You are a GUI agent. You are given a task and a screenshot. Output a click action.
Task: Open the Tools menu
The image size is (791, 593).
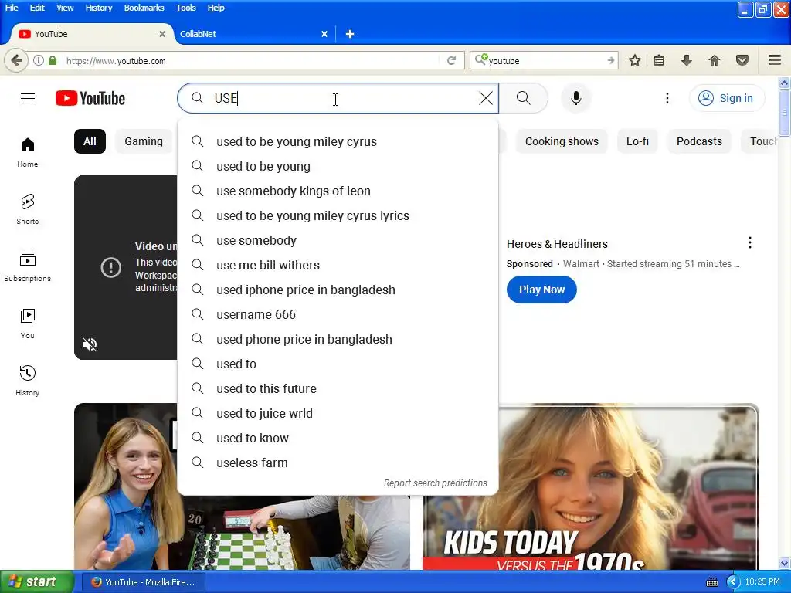click(x=185, y=8)
